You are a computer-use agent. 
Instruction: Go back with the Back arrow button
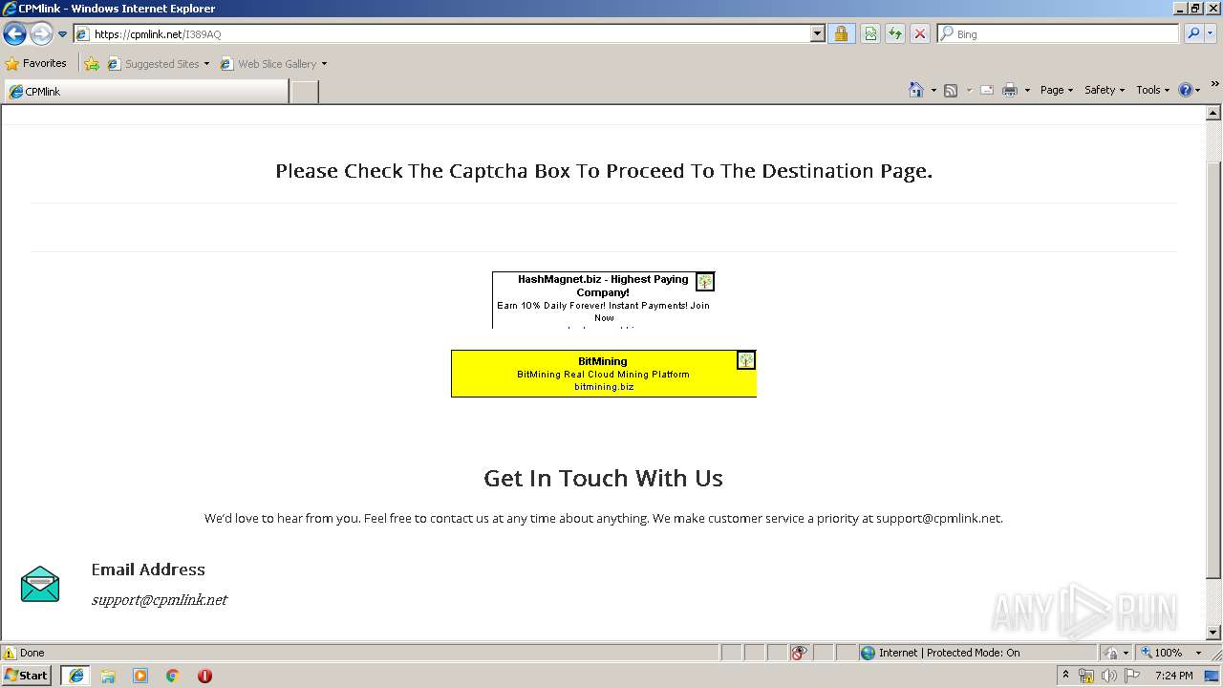pos(14,34)
